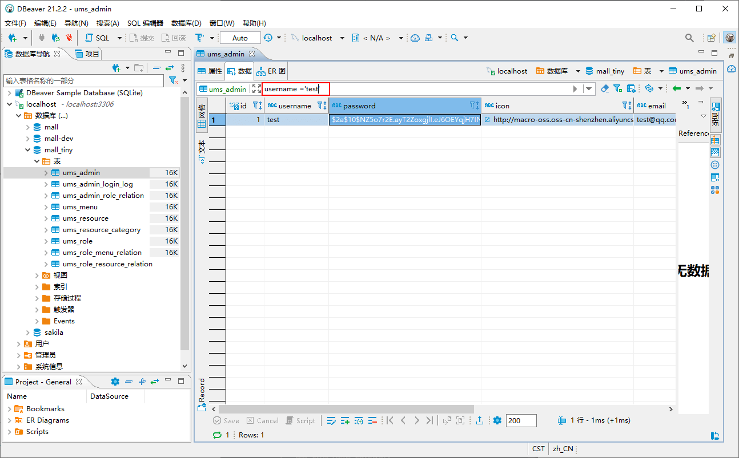Toggle link with editor arrows in navigator

click(170, 68)
